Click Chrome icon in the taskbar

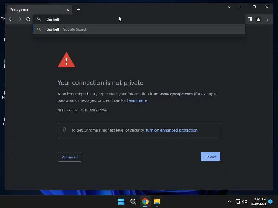click(145, 201)
